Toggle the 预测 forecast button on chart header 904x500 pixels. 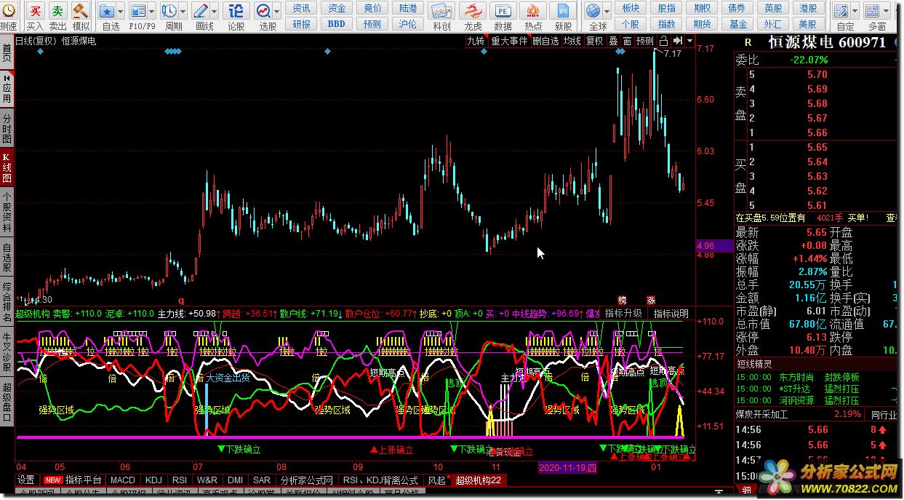click(645, 41)
